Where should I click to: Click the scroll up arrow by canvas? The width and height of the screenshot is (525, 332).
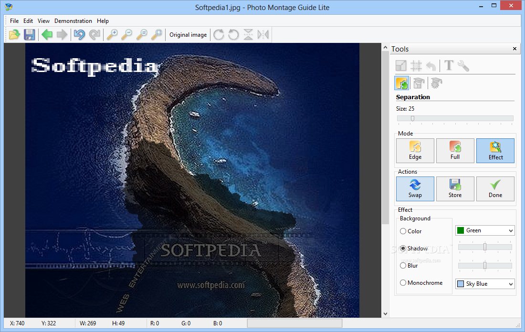tap(385, 48)
